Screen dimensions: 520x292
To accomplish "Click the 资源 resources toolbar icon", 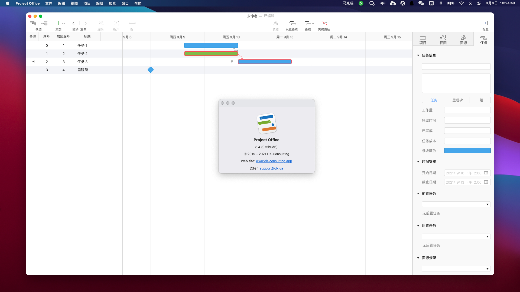I will click(x=276, y=23).
